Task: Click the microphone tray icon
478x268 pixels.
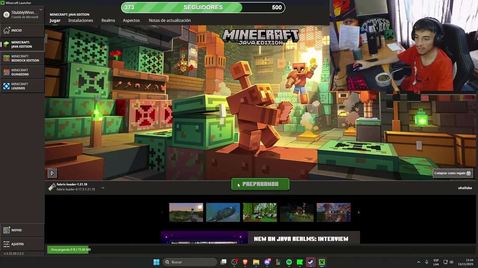Action: [426, 262]
